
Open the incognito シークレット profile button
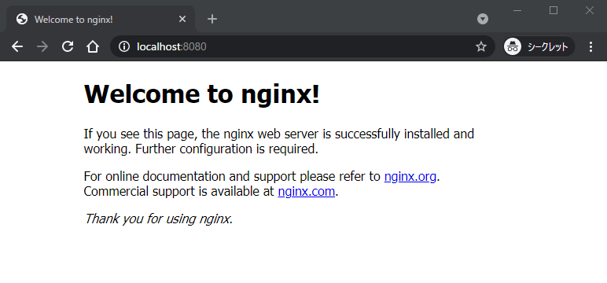pos(539,47)
